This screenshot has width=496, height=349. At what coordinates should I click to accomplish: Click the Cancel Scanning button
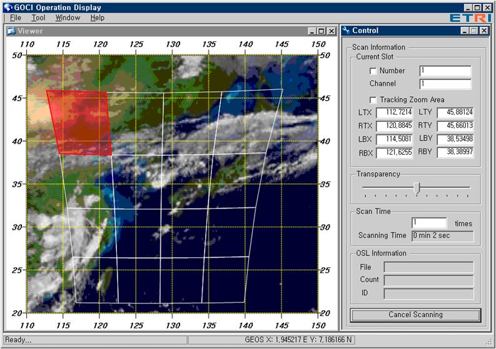click(416, 315)
